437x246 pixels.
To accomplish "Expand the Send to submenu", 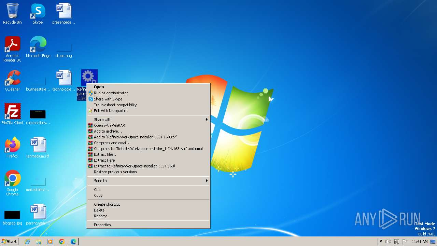I will point(149,181).
